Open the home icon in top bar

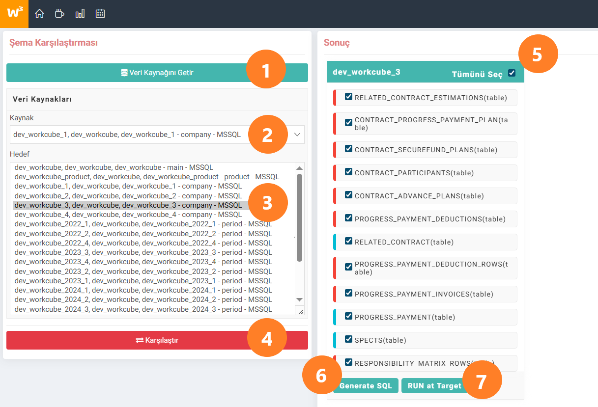pyautogui.click(x=39, y=14)
